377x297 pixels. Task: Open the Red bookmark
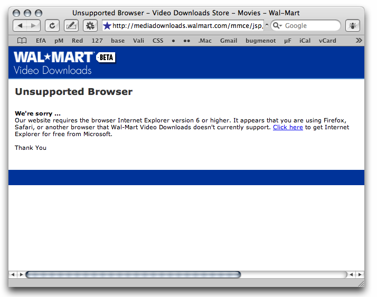click(77, 41)
